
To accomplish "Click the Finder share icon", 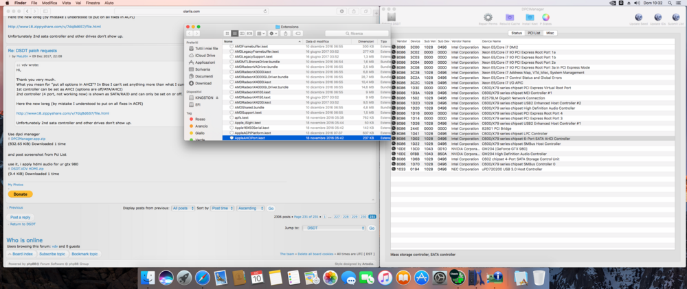I will point(286,34).
